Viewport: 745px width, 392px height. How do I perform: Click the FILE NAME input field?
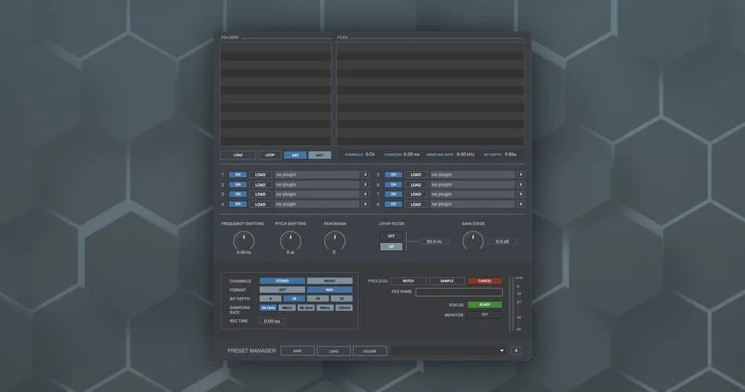tap(459, 292)
